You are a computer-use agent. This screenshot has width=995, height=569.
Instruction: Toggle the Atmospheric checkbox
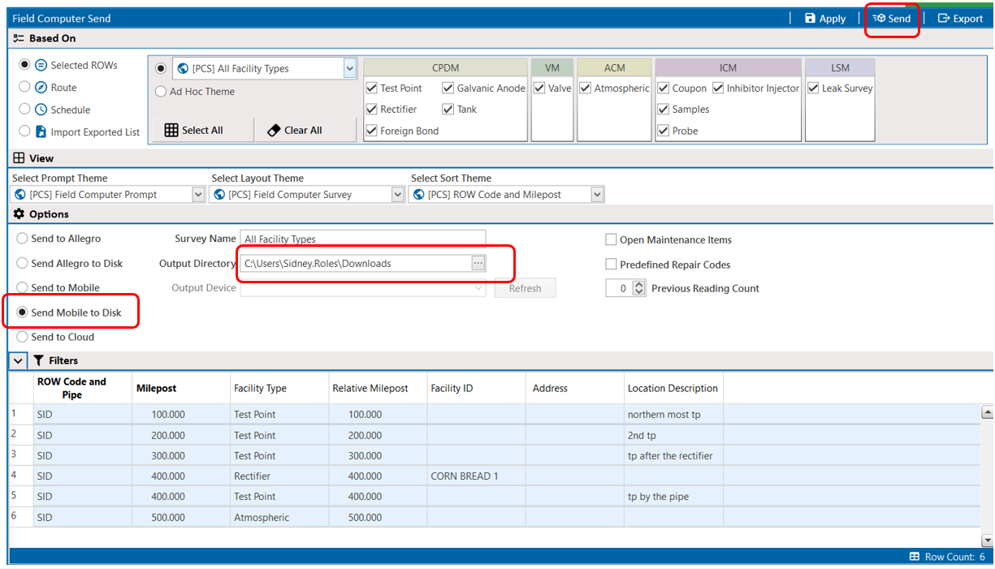(585, 88)
